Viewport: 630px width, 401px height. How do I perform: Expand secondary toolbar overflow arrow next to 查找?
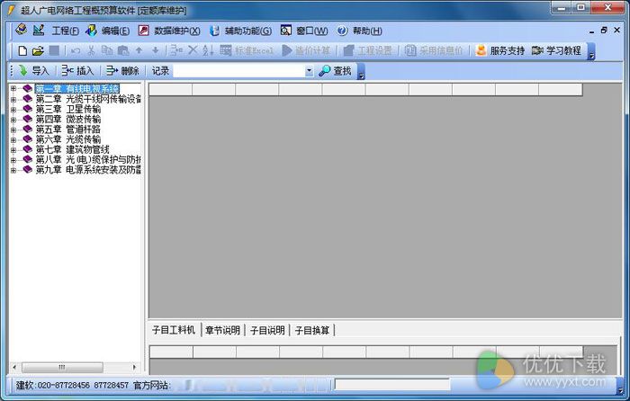[361, 72]
